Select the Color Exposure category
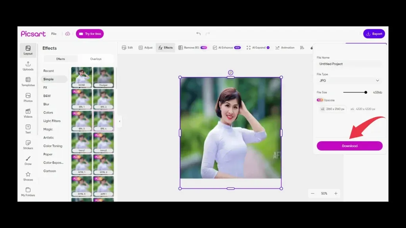The image size is (406, 228). pos(54,163)
